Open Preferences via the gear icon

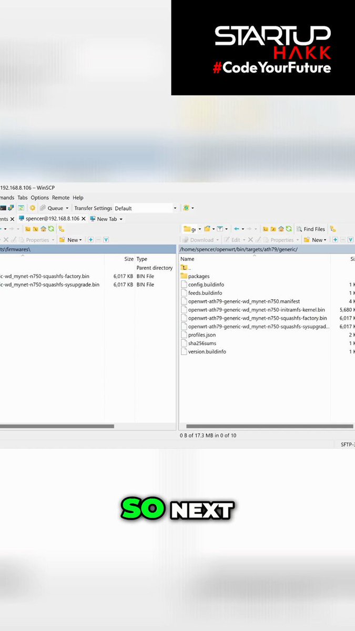click(x=32, y=208)
